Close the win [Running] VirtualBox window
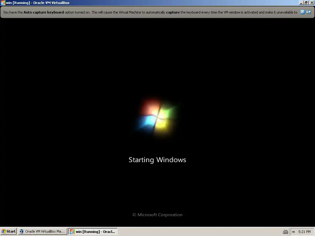The width and height of the screenshot is (315, 236). 312,3
